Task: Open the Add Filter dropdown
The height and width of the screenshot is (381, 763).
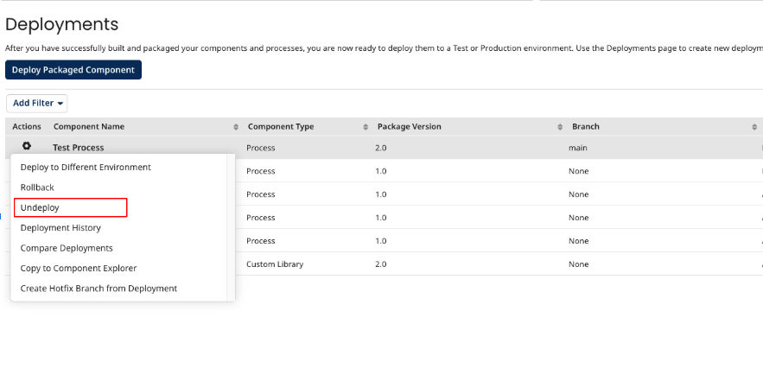Action: [37, 103]
